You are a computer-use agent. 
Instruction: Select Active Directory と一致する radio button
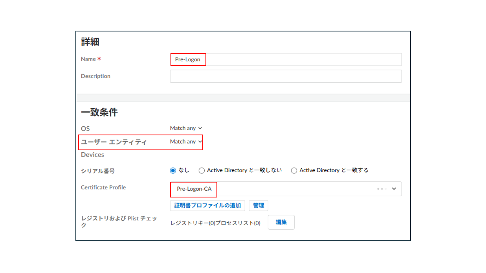click(x=294, y=171)
